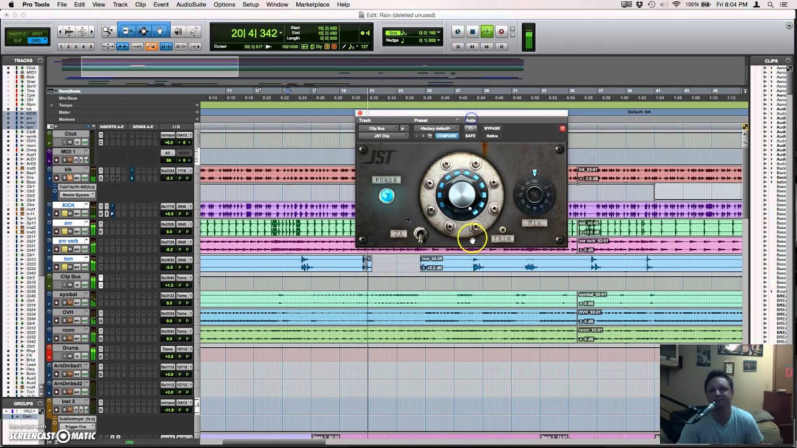
Task: Click the Record transport button
Action: 501,32
